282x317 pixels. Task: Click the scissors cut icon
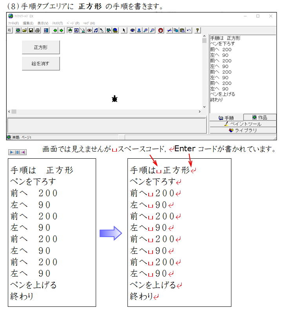click(169, 30)
